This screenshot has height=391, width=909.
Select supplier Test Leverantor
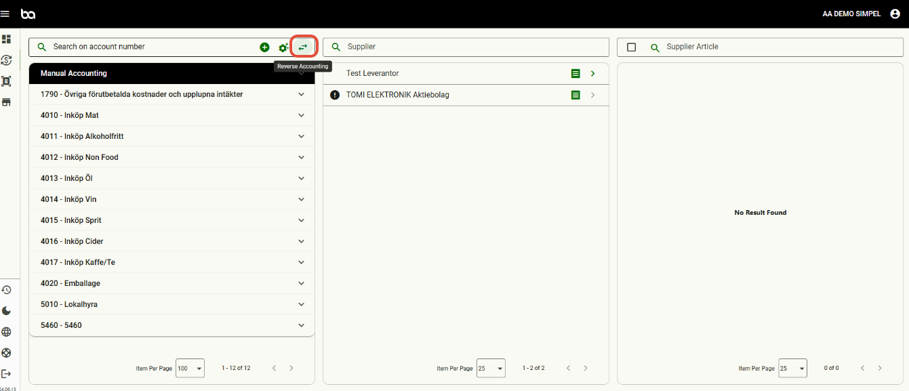click(466, 74)
